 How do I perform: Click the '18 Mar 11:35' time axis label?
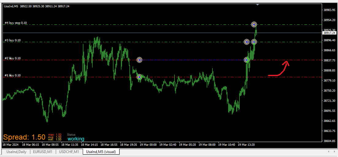(x=70, y=145)
